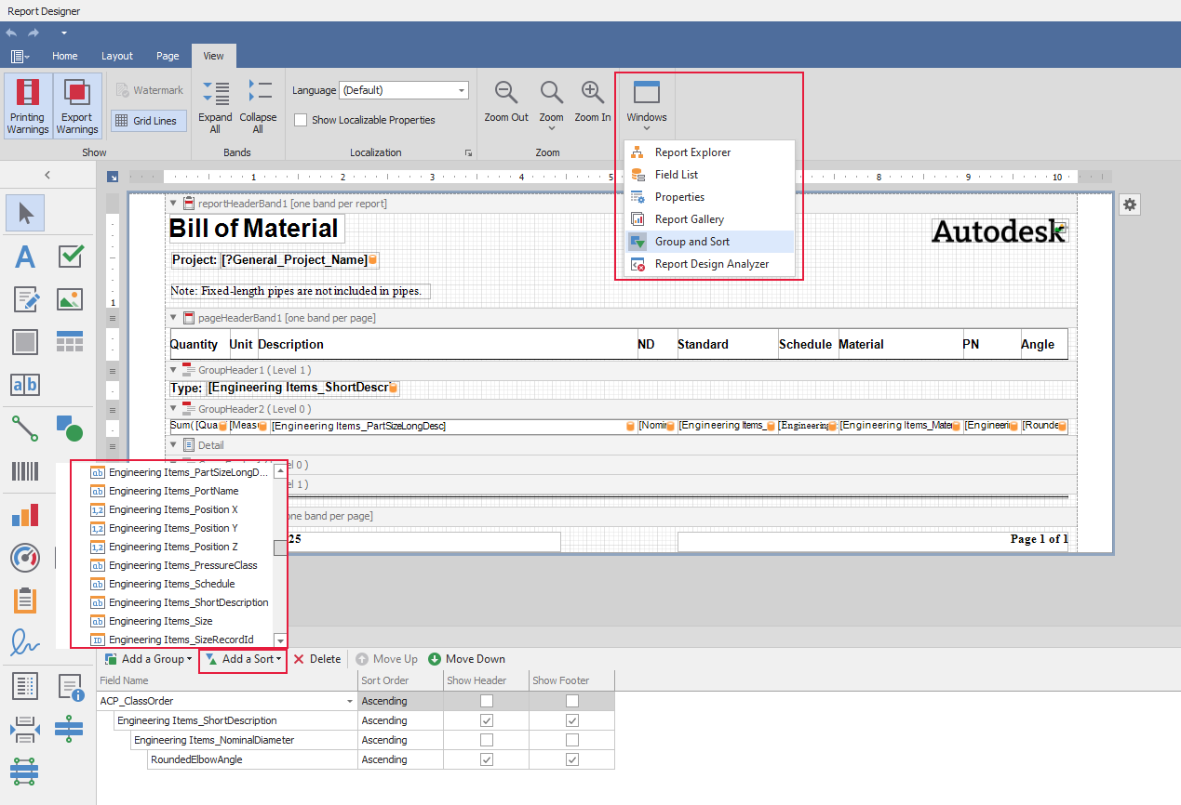
Task: Select the Table of Contents tool
Action: [x=25, y=686]
